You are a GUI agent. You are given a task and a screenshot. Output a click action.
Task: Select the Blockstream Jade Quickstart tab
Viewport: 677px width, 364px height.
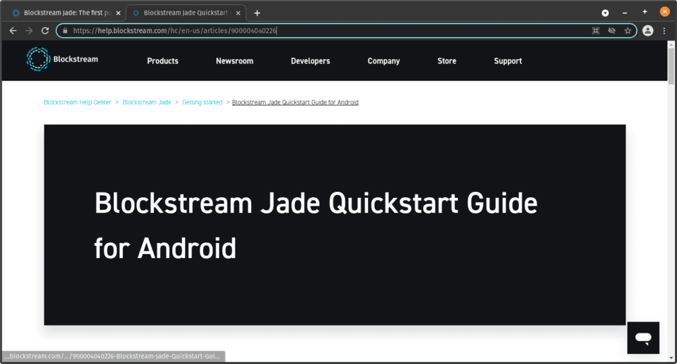click(x=186, y=13)
